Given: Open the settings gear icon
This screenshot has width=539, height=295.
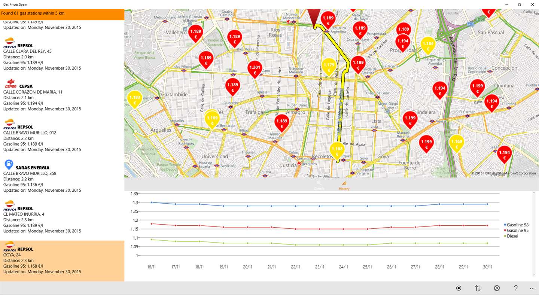Looking at the screenshot, I should [x=497, y=288].
